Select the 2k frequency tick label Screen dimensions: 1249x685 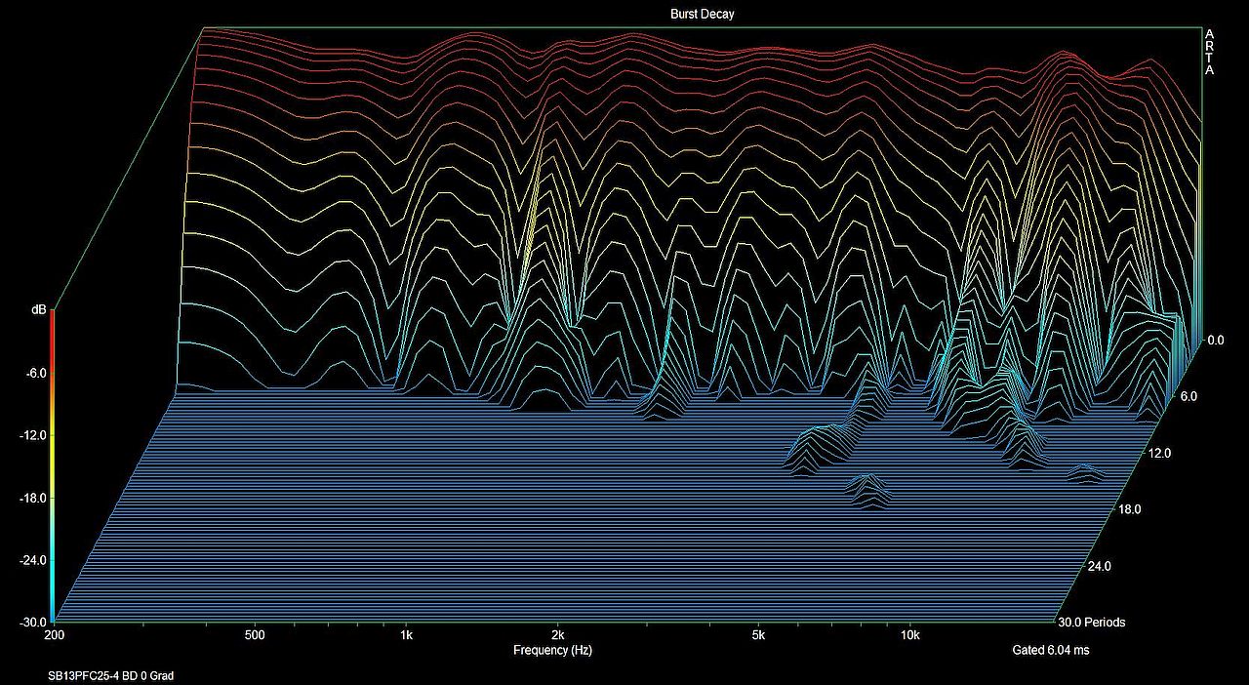point(557,634)
